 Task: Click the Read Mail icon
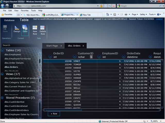click(x=121, y=14)
